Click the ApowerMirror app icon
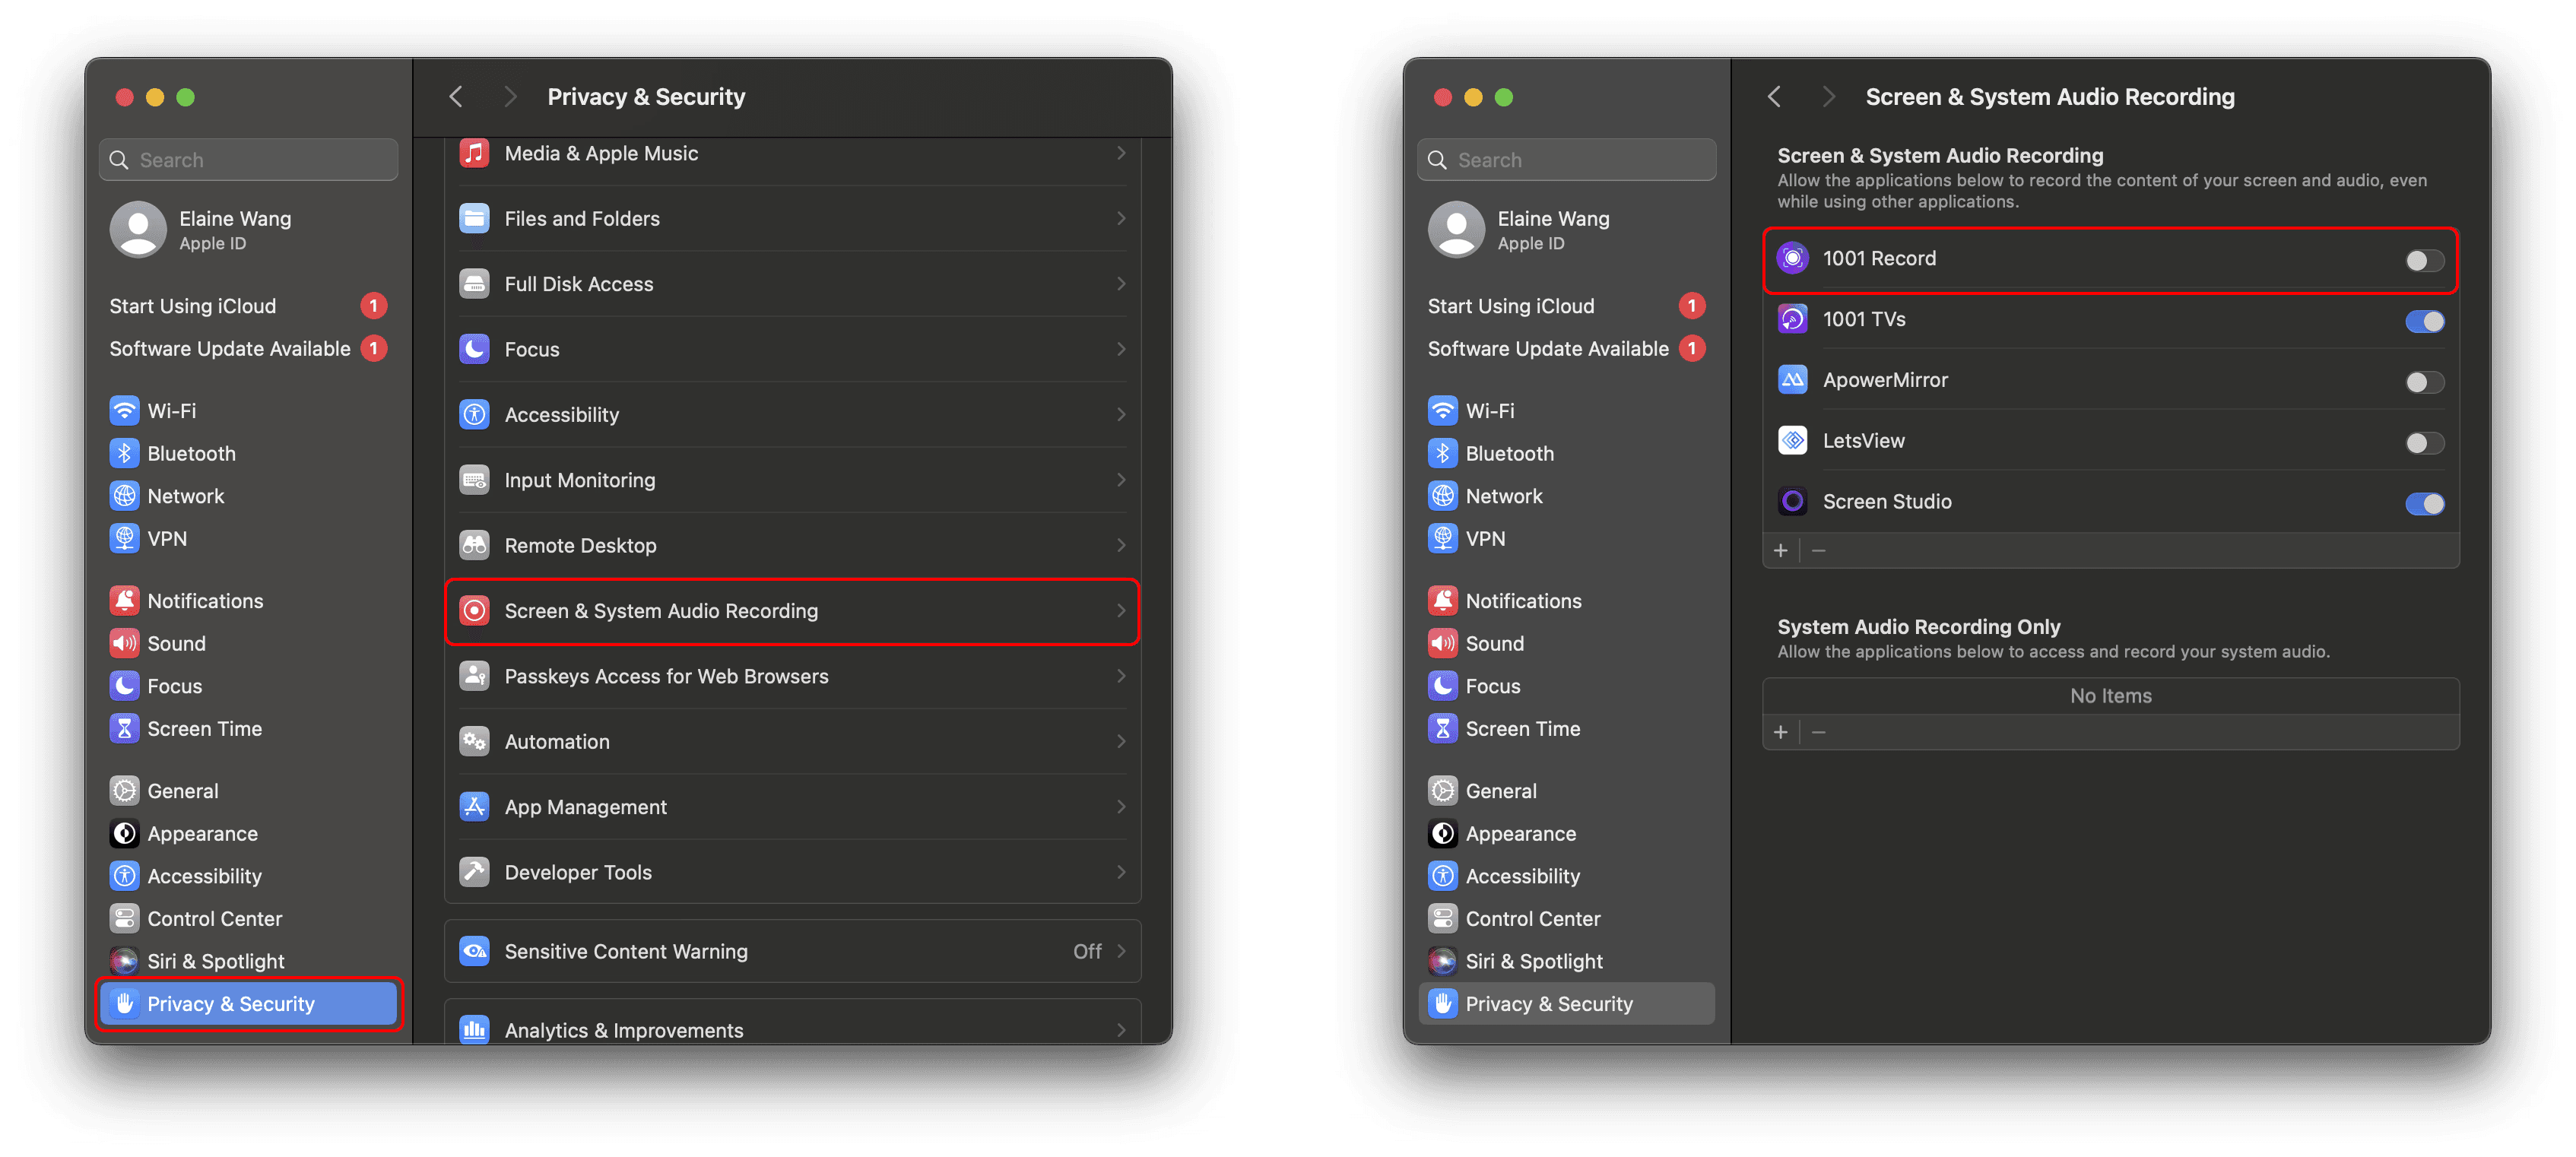 [1792, 380]
